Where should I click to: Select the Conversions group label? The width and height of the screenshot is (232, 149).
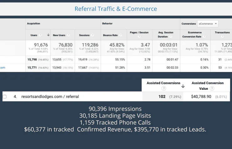coord(189,24)
